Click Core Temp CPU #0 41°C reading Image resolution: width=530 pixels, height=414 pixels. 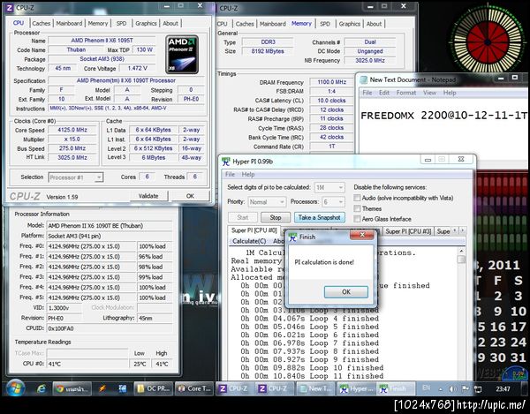coord(87,364)
